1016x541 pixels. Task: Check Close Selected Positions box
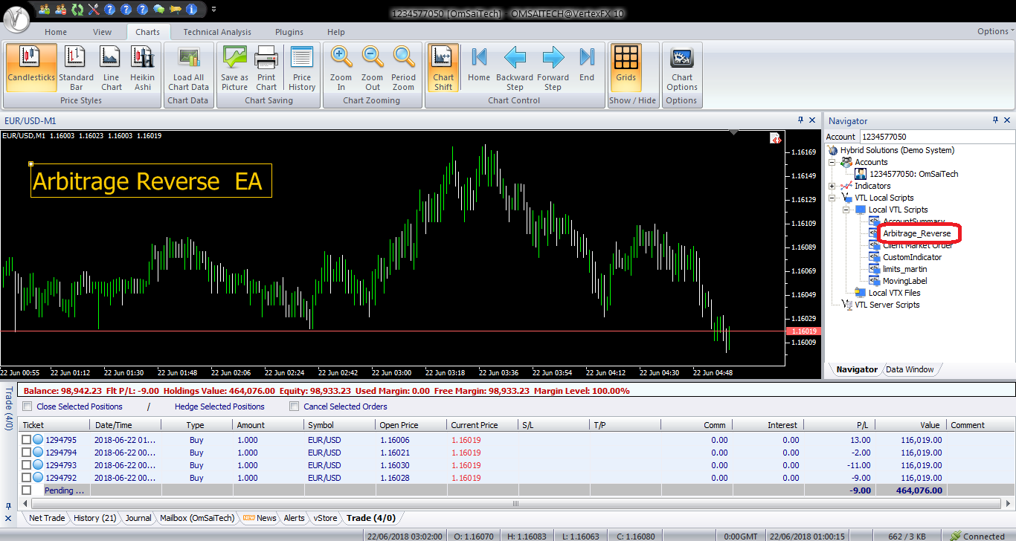click(28, 406)
